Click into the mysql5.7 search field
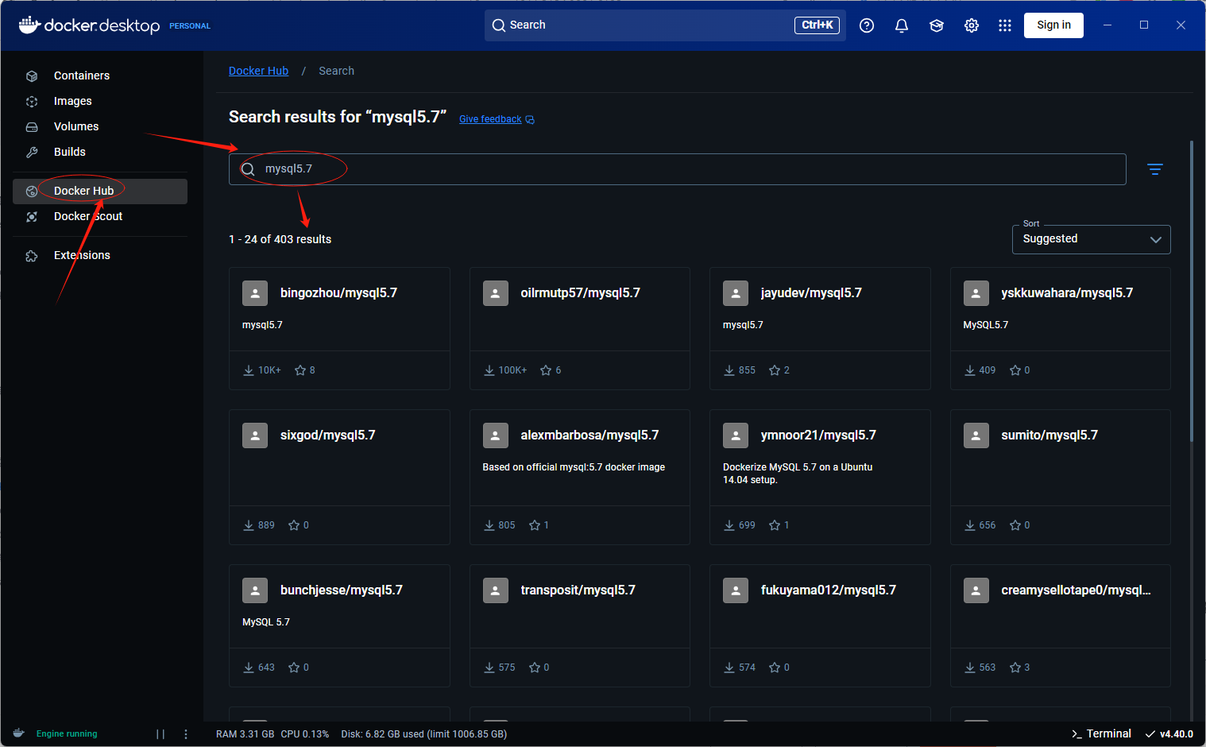The width and height of the screenshot is (1206, 747). 678,169
